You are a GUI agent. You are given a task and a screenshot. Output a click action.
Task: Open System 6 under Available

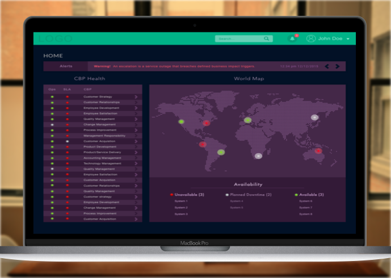[306, 201]
